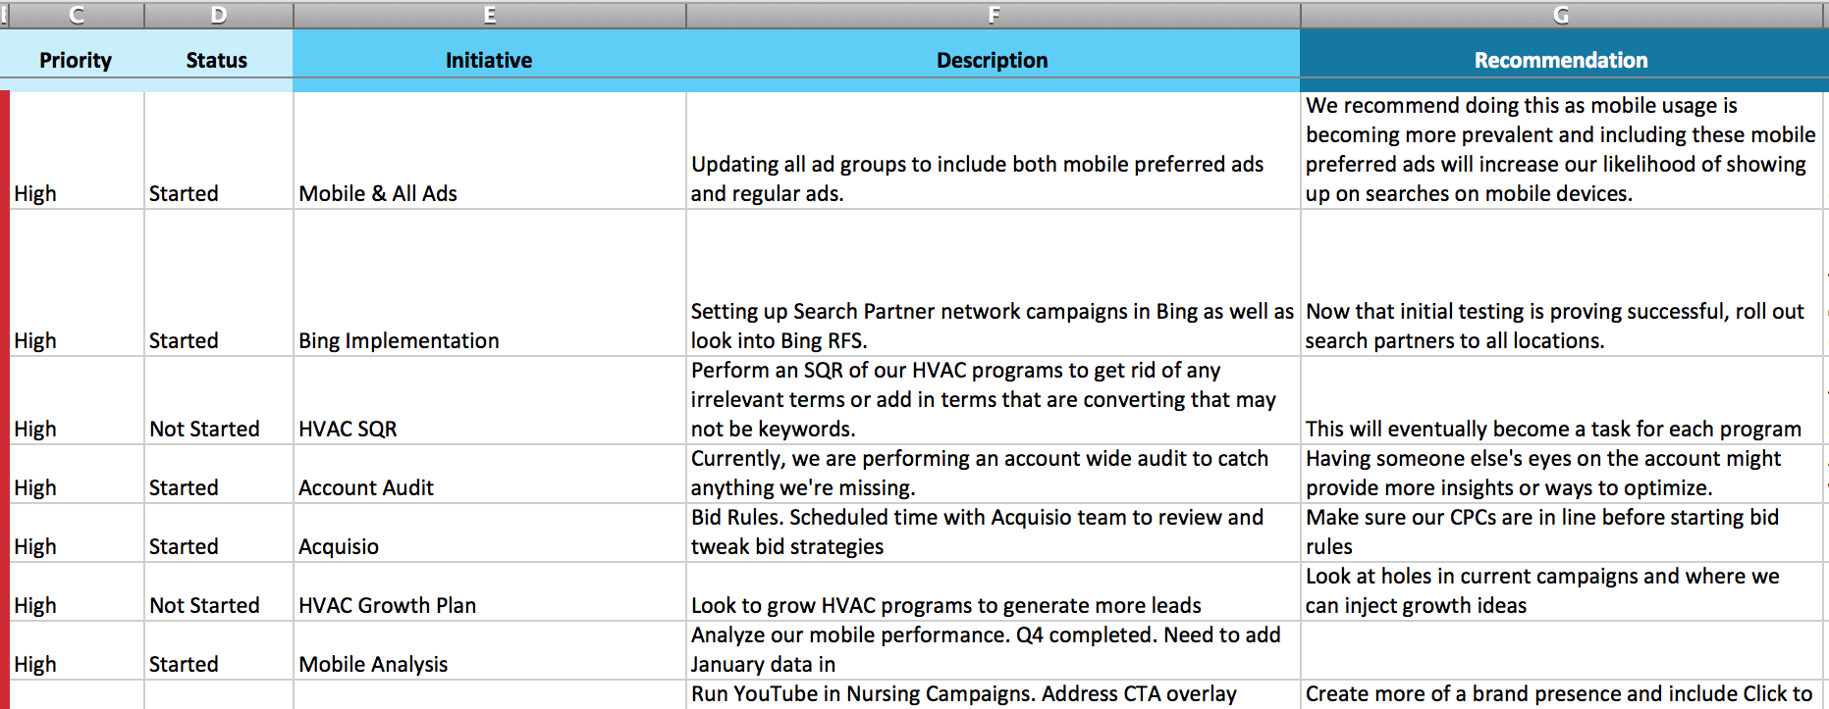Click High priority in HVAC Growth Plan row
Screen dimensions: 1829x709
tap(77, 591)
